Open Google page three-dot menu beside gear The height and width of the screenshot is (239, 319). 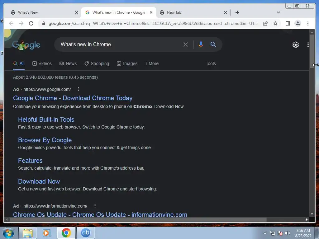[x=308, y=45]
